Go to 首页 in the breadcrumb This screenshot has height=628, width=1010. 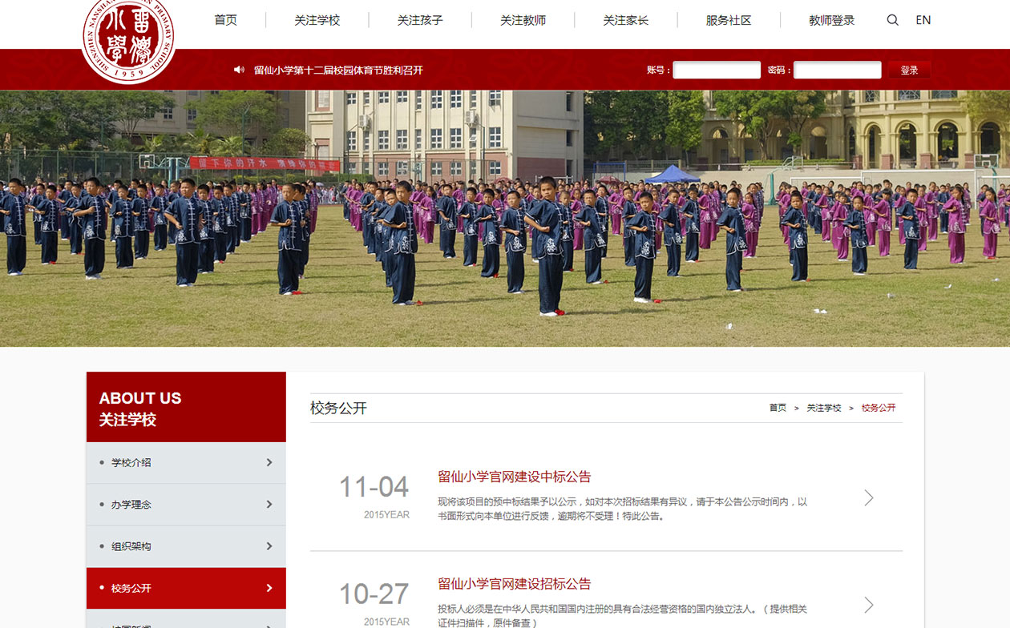pos(778,408)
